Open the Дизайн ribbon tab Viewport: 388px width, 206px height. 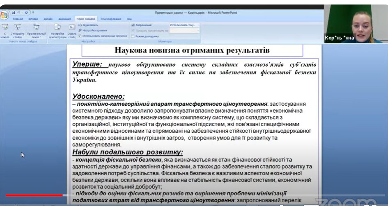pos(48,19)
